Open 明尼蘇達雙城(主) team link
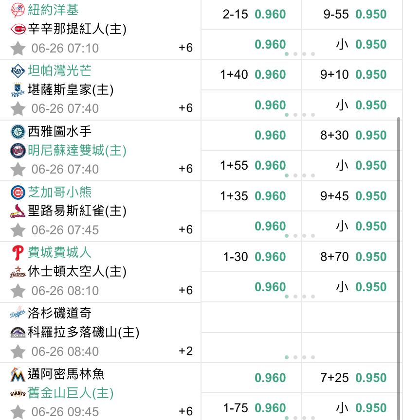 (77, 150)
